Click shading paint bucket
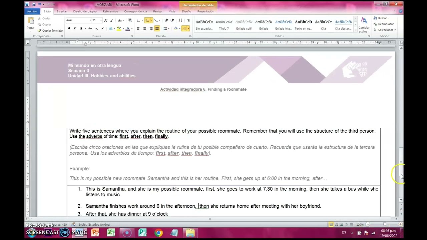This screenshot has width=427, height=240. click(176, 29)
